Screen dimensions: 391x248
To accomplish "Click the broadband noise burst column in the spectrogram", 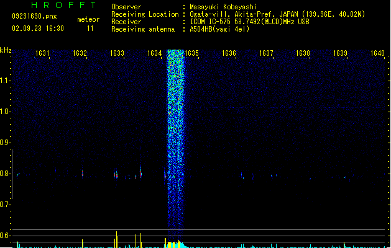I will coord(175,144).
